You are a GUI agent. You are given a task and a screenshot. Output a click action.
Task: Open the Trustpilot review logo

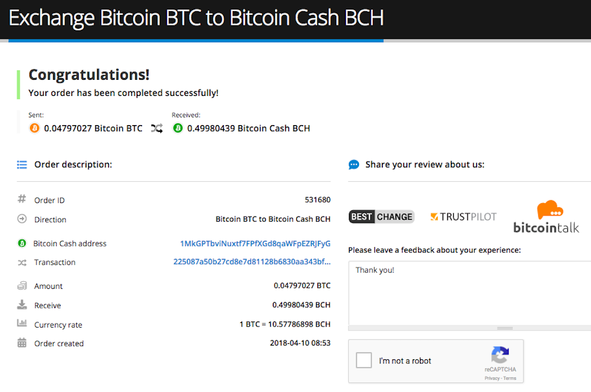[463, 216]
